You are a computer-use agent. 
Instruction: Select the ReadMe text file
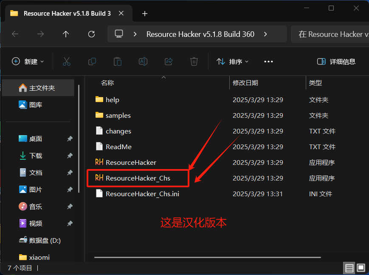113,147
